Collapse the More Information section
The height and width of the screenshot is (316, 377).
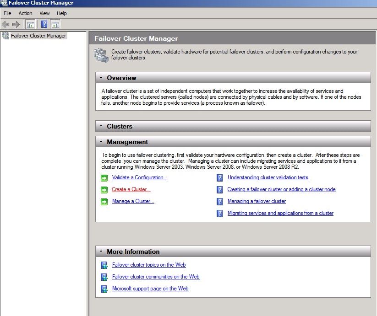pos(101,251)
